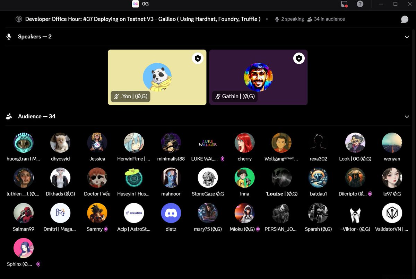Click Huseyin's green avatar
This screenshot has width=416, height=279.
coord(134,178)
